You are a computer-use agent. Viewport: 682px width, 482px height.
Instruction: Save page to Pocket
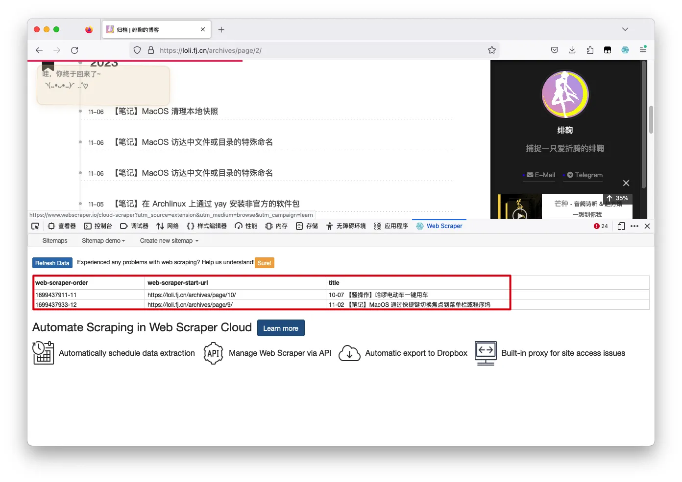pyautogui.click(x=555, y=50)
